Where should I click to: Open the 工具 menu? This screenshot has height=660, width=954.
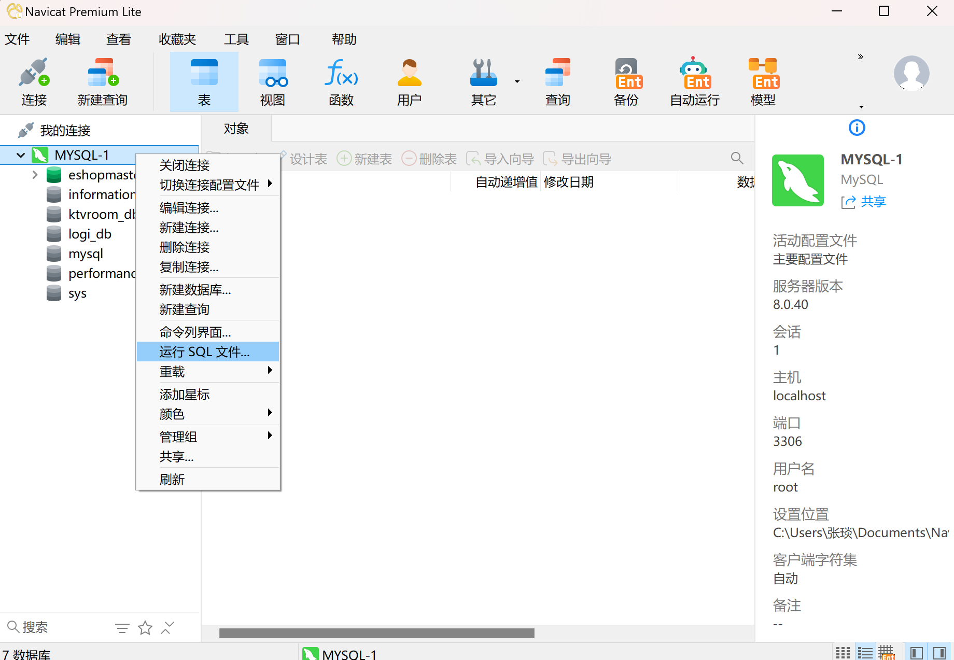coord(236,39)
